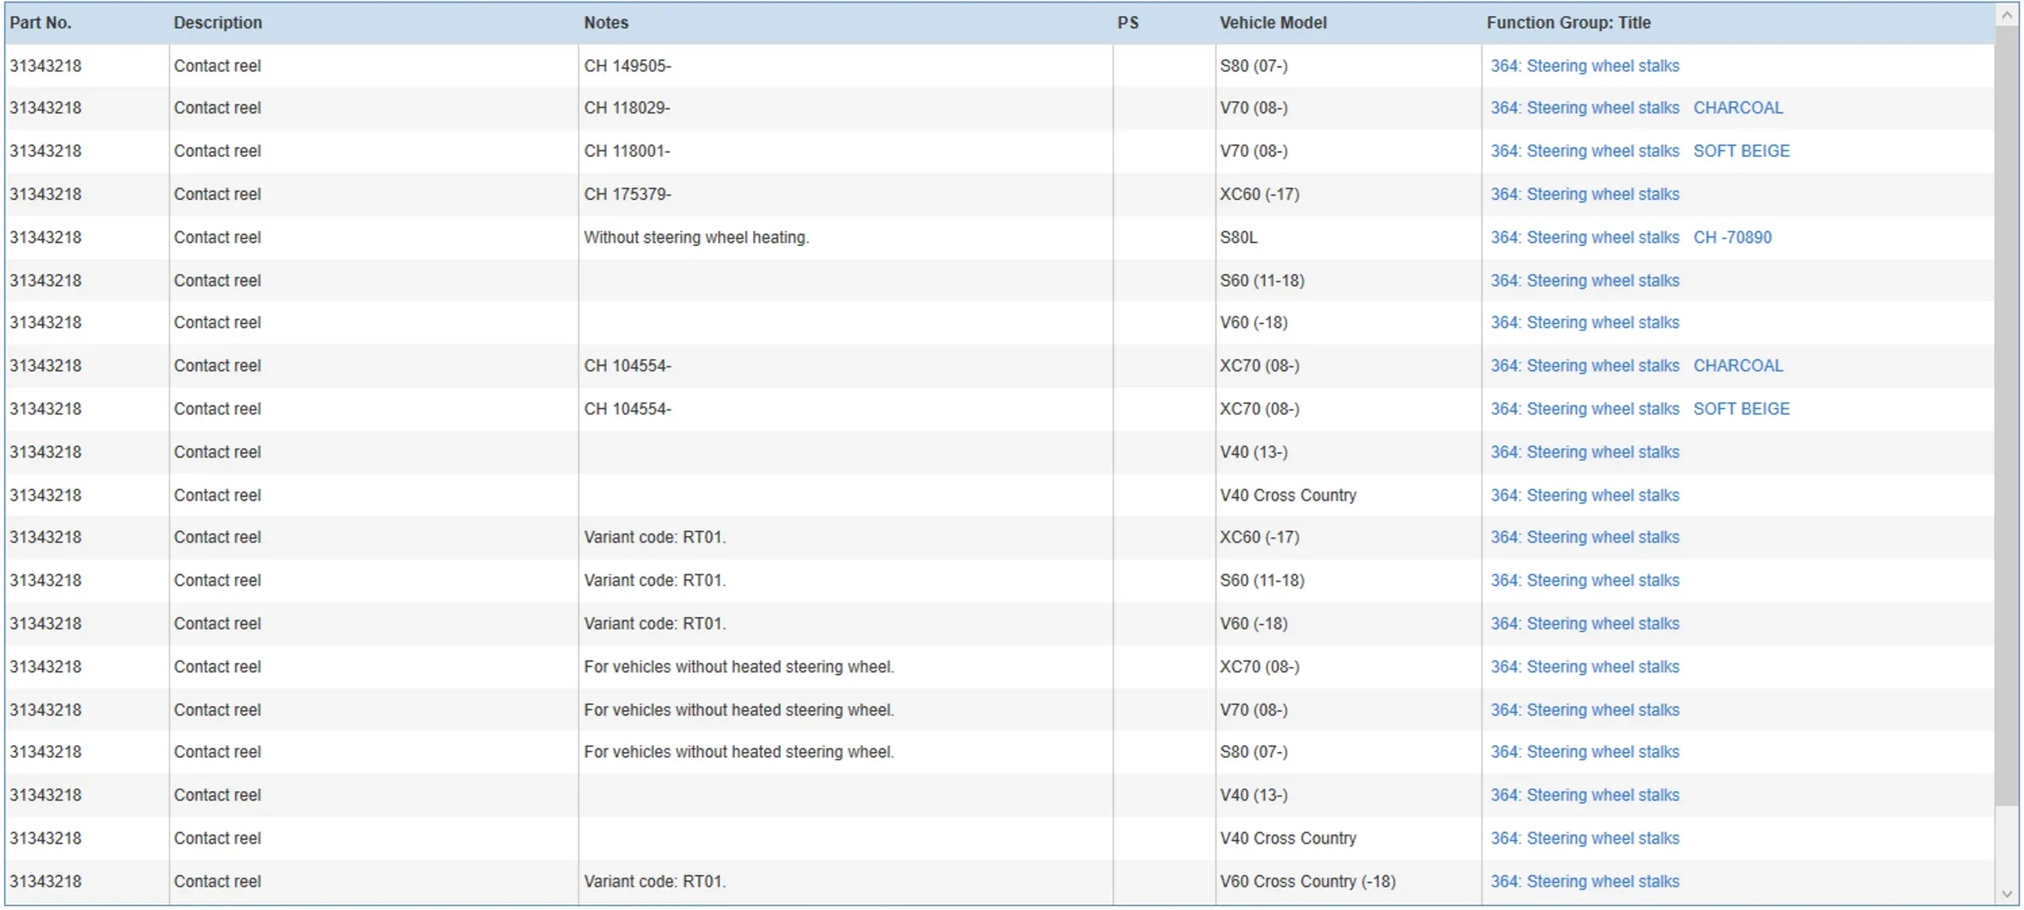Open the CHARCOAL link in V70 (08-) row
2024x910 pixels.
[1737, 108]
